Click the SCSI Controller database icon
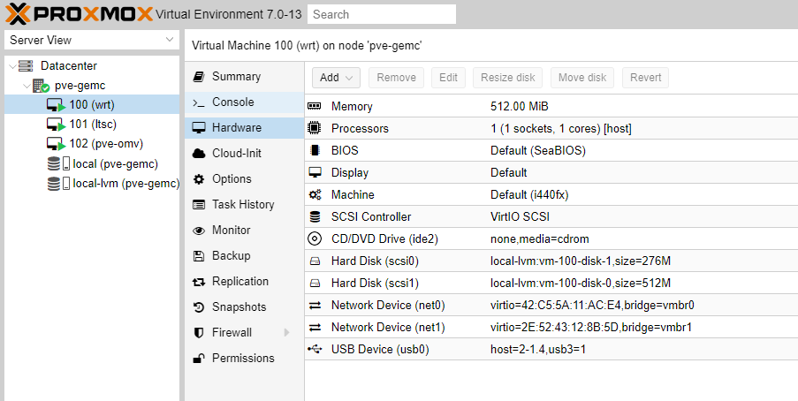 pyautogui.click(x=315, y=216)
